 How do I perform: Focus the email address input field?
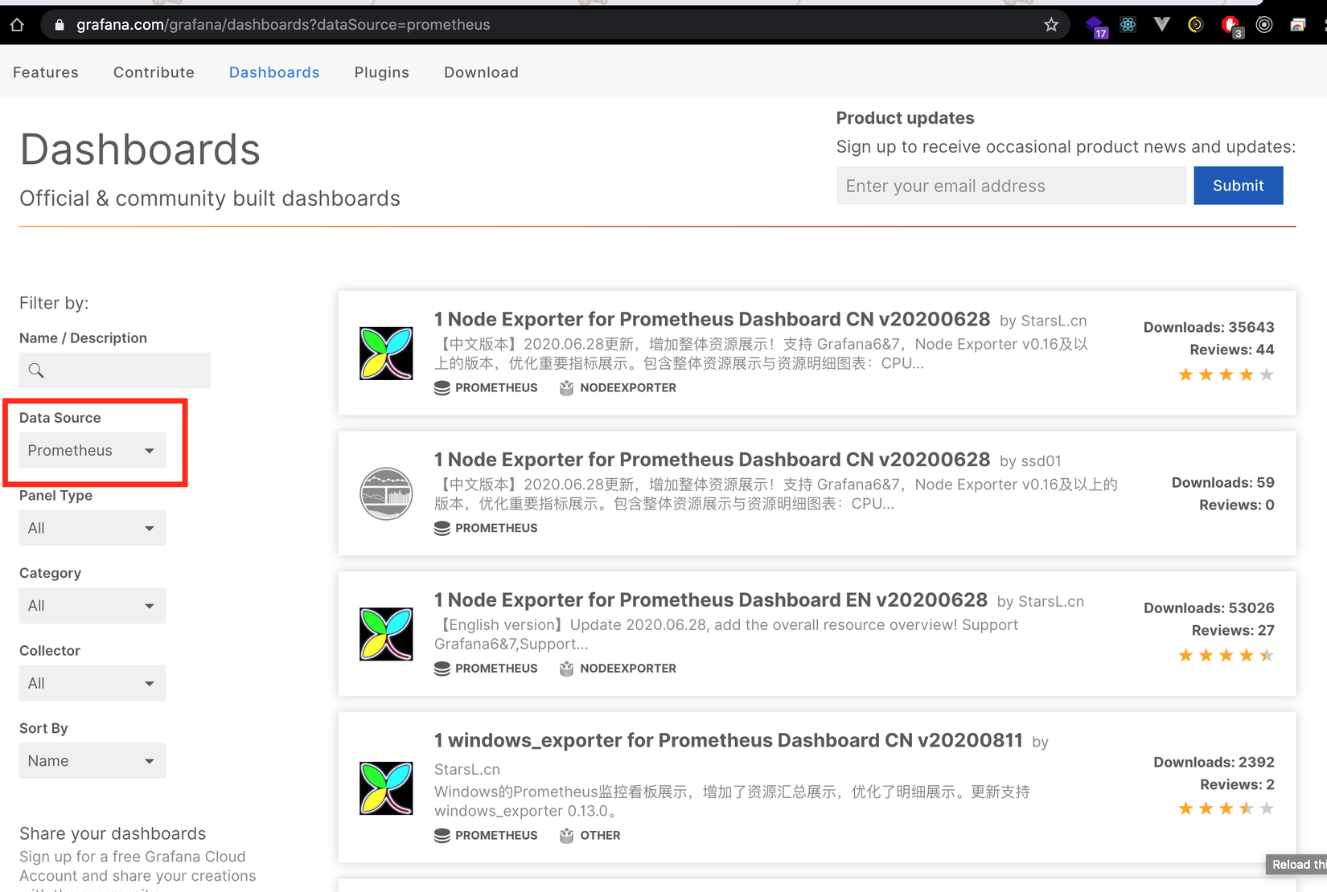tap(1011, 186)
